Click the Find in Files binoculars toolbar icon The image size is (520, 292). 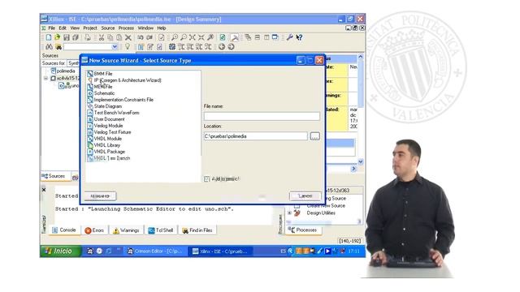[58, 47]
